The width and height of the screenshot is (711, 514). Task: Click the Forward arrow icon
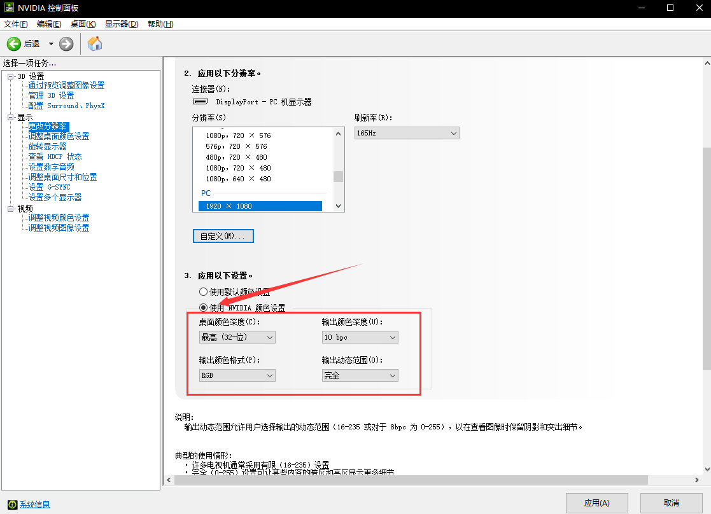[x=66, y=44]
